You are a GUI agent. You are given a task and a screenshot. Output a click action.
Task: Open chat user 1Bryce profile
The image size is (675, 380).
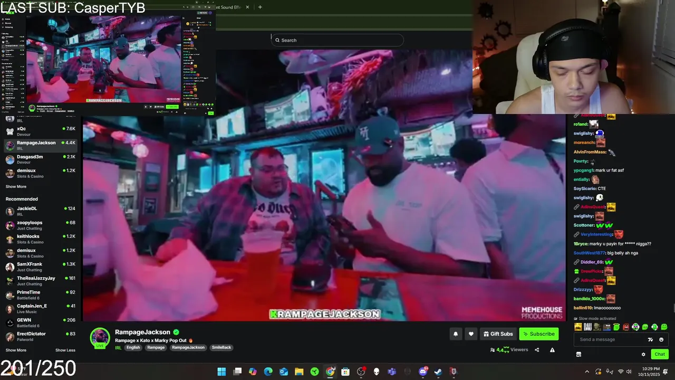click(581, 244)
